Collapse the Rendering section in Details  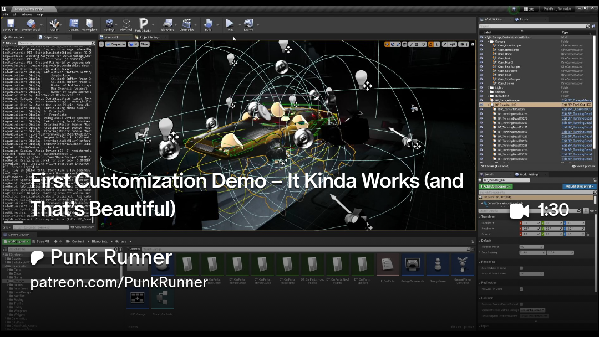tap(480, 262)
